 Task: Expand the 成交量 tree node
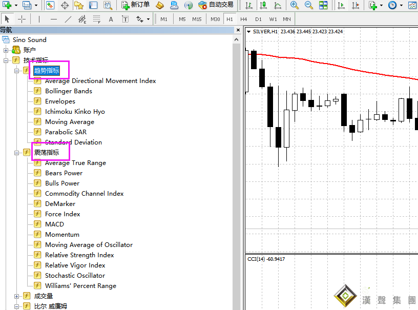pos(17,296)
